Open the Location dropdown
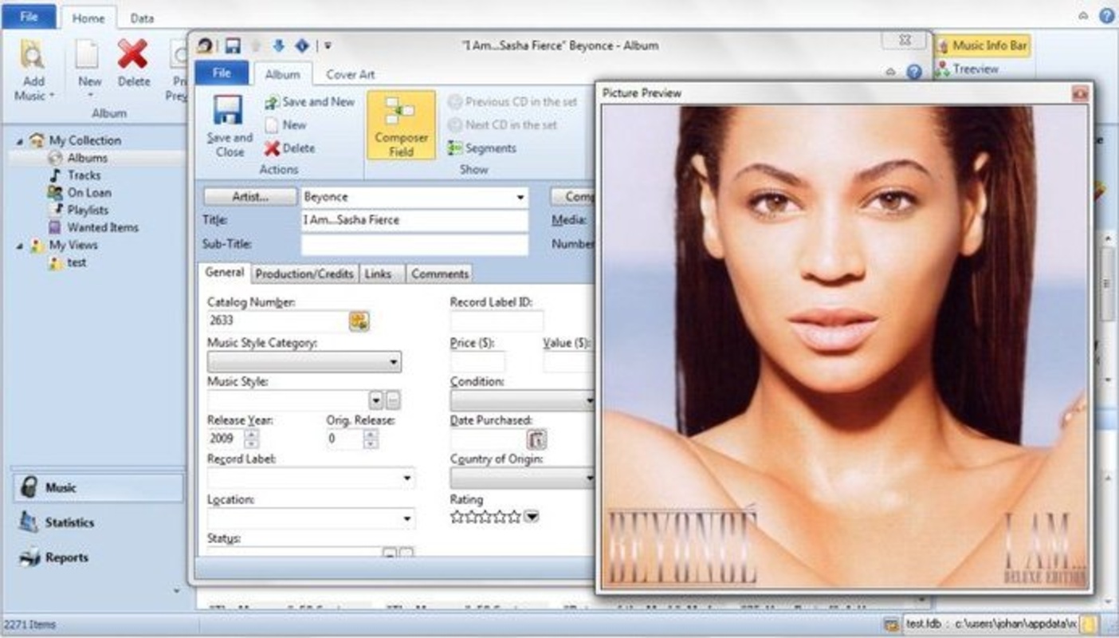The height and width of the screenshot is (638, 1119). point(406,518)
